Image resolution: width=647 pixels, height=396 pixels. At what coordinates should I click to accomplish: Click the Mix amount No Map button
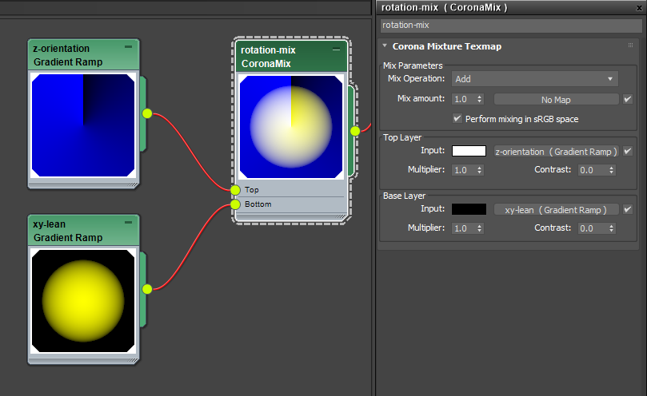tap(556, 99)
